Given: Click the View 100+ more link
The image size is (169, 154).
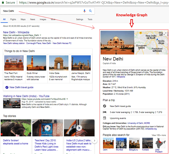Looking at the screenshot, I should (159, 135).
